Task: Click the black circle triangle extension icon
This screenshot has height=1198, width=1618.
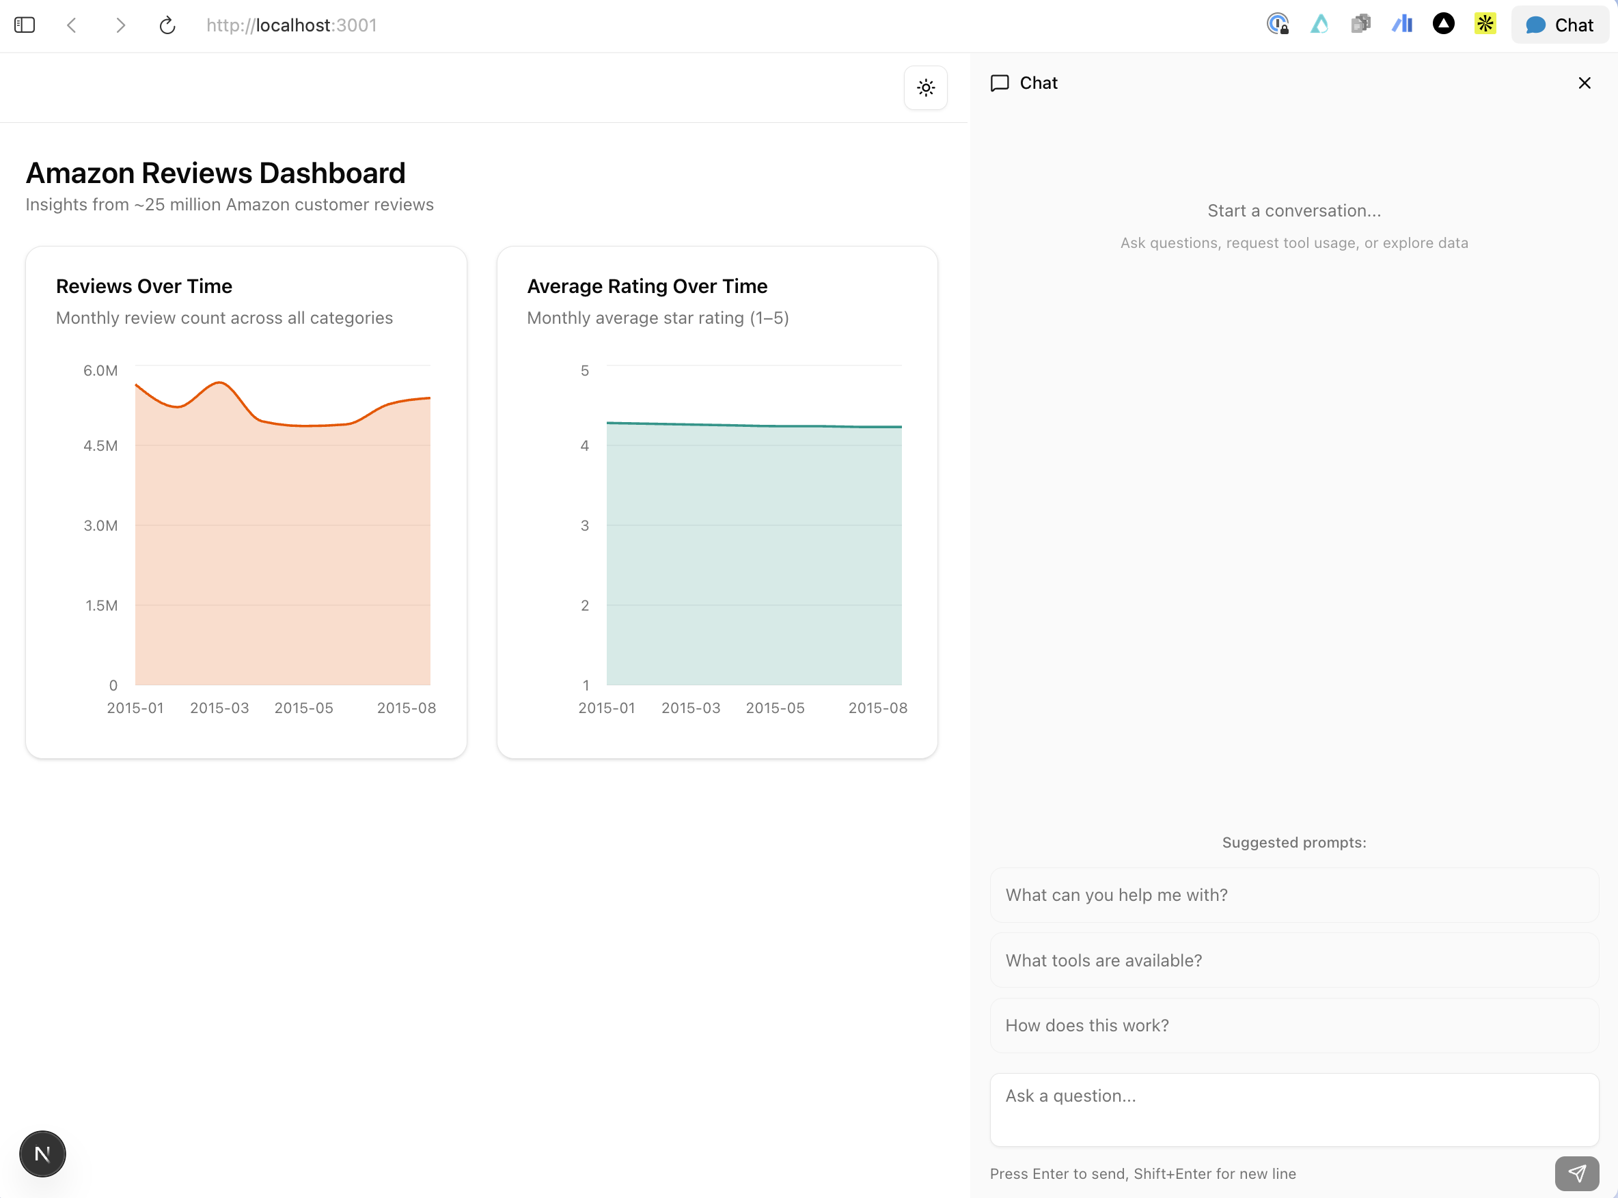Action: pos(1443,25)
